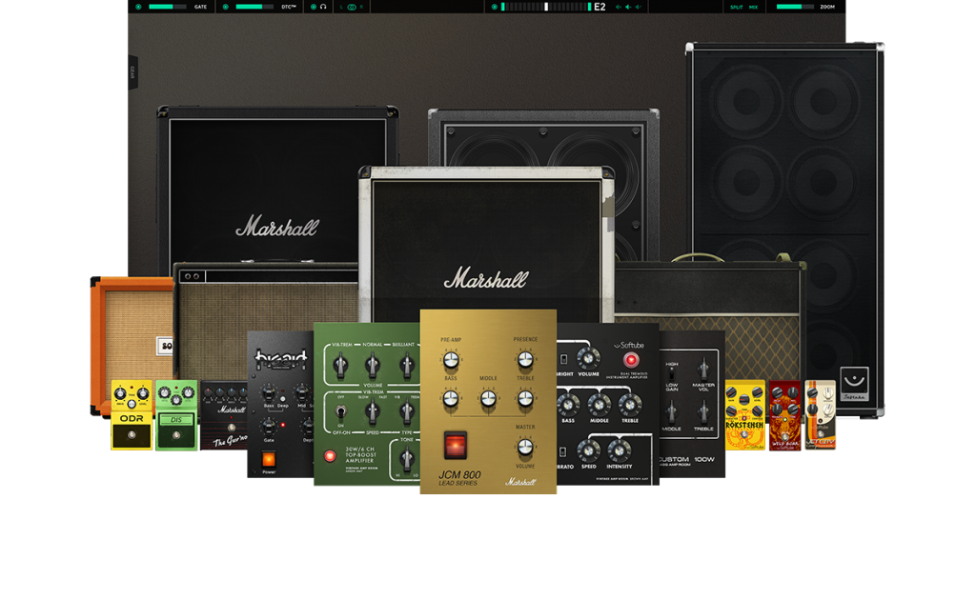Click the stereo link L/R icon

[352, 7]
